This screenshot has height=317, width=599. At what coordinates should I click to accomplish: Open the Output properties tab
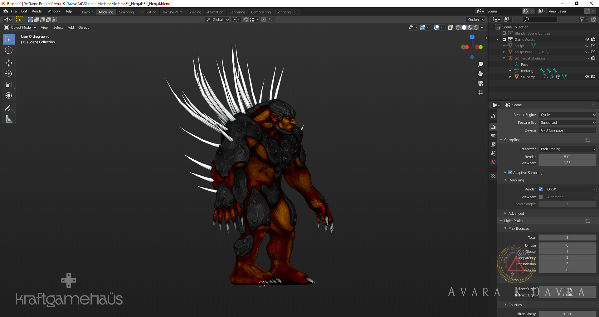(493, 136)
